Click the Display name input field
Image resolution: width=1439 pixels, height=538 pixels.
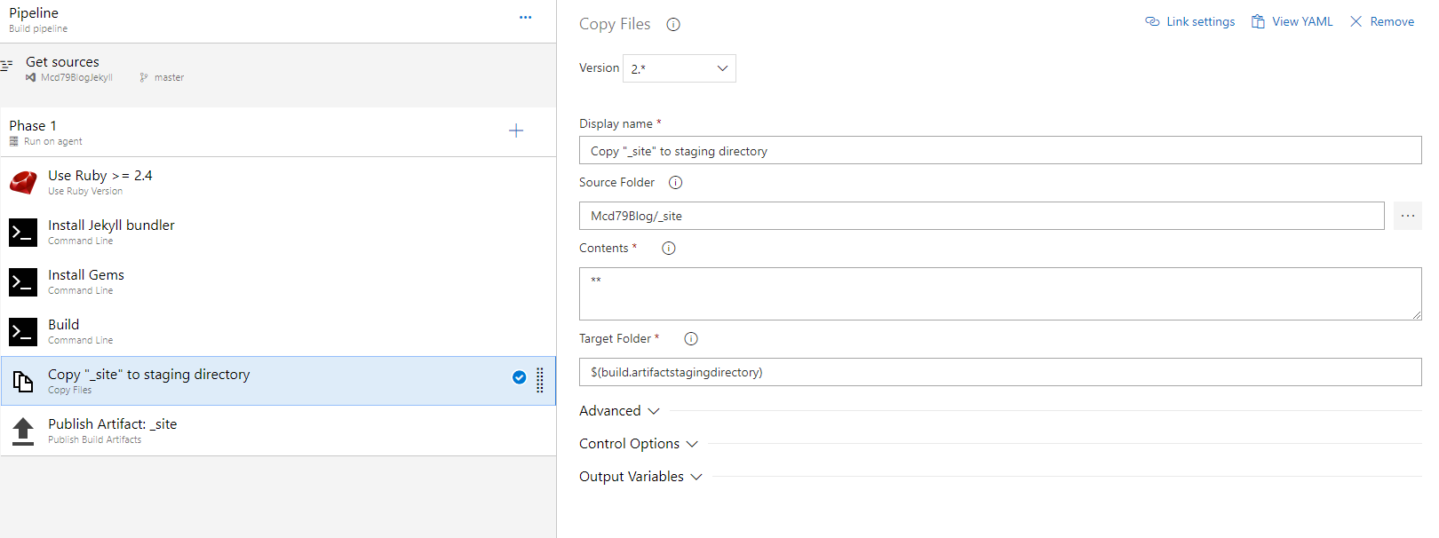(999, 151)
